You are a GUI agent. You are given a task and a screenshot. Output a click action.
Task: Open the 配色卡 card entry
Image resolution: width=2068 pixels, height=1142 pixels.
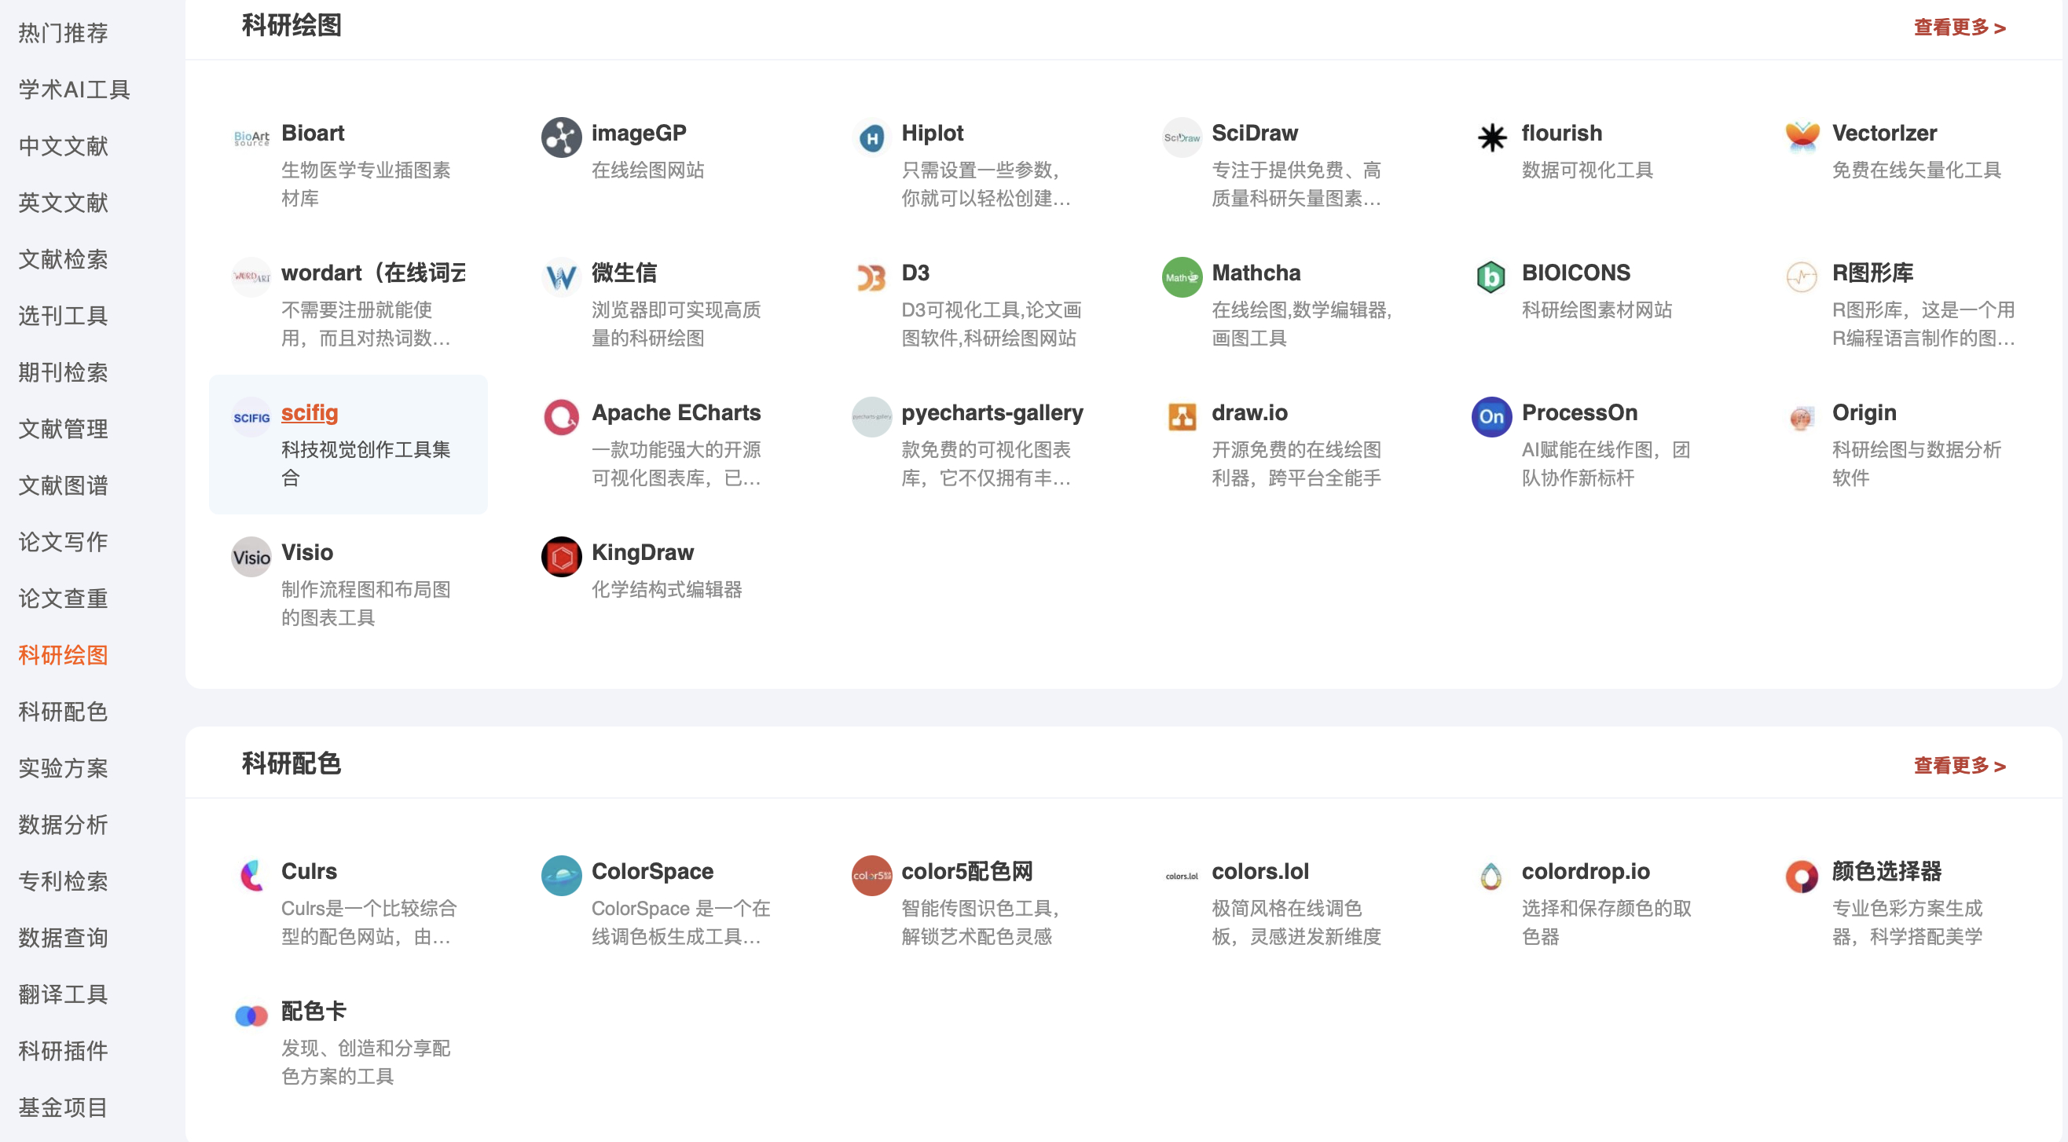(x=313, y=1011)
